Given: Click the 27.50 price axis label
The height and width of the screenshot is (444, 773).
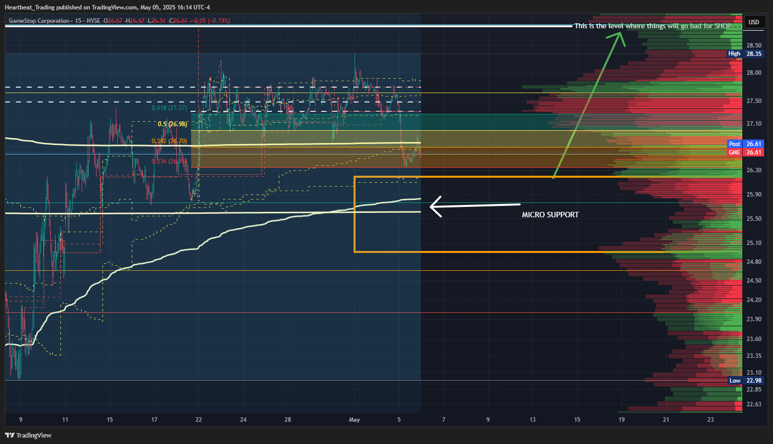Looking at the screenshot, I should click(x=754, y=101).
